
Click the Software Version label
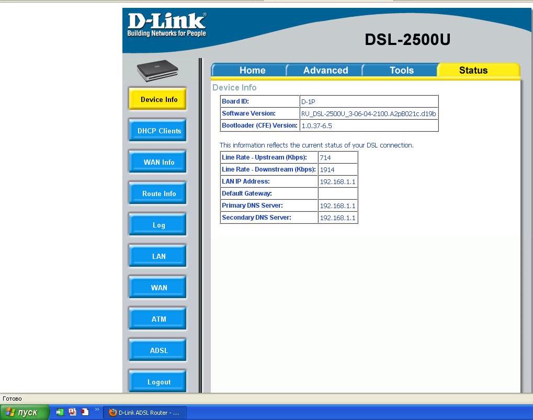coord(248,113)
